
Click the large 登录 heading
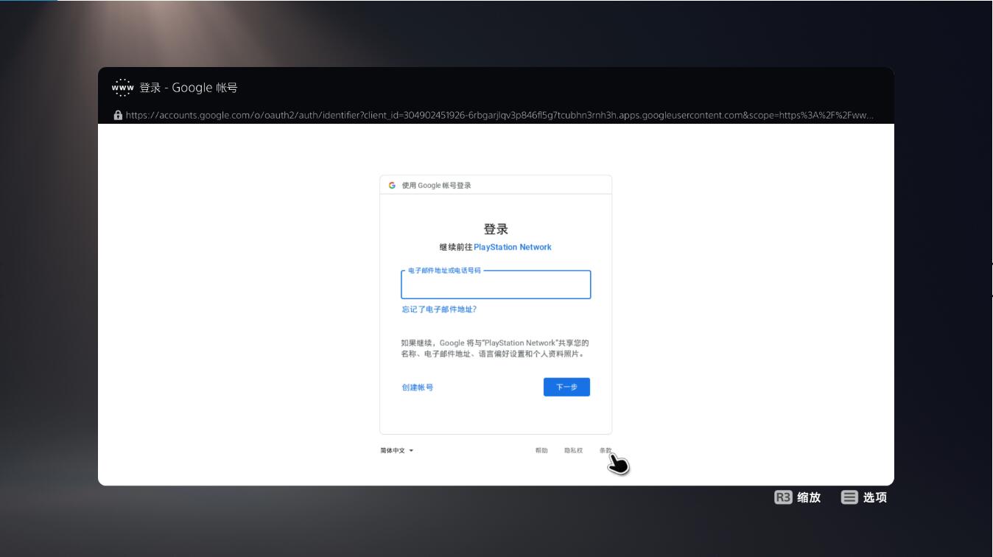coord(495,229)
